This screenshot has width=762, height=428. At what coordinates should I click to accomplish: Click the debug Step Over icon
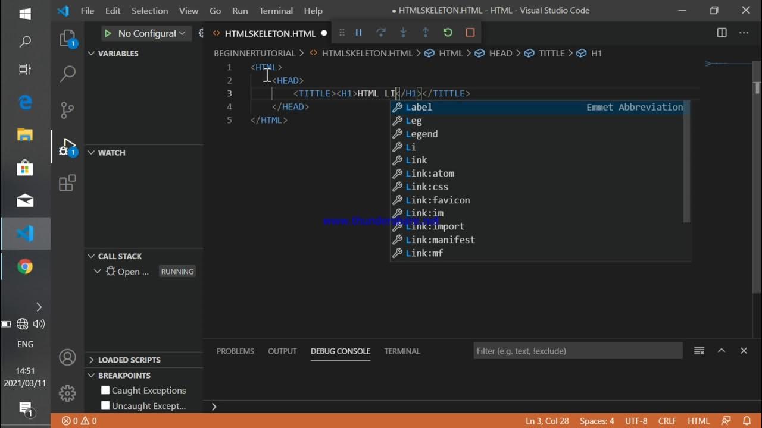(x=381, y=33)
